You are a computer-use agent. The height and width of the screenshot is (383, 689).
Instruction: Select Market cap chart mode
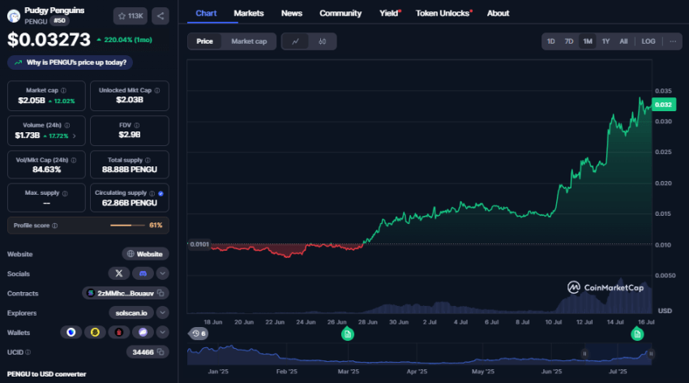pos(249,41)
